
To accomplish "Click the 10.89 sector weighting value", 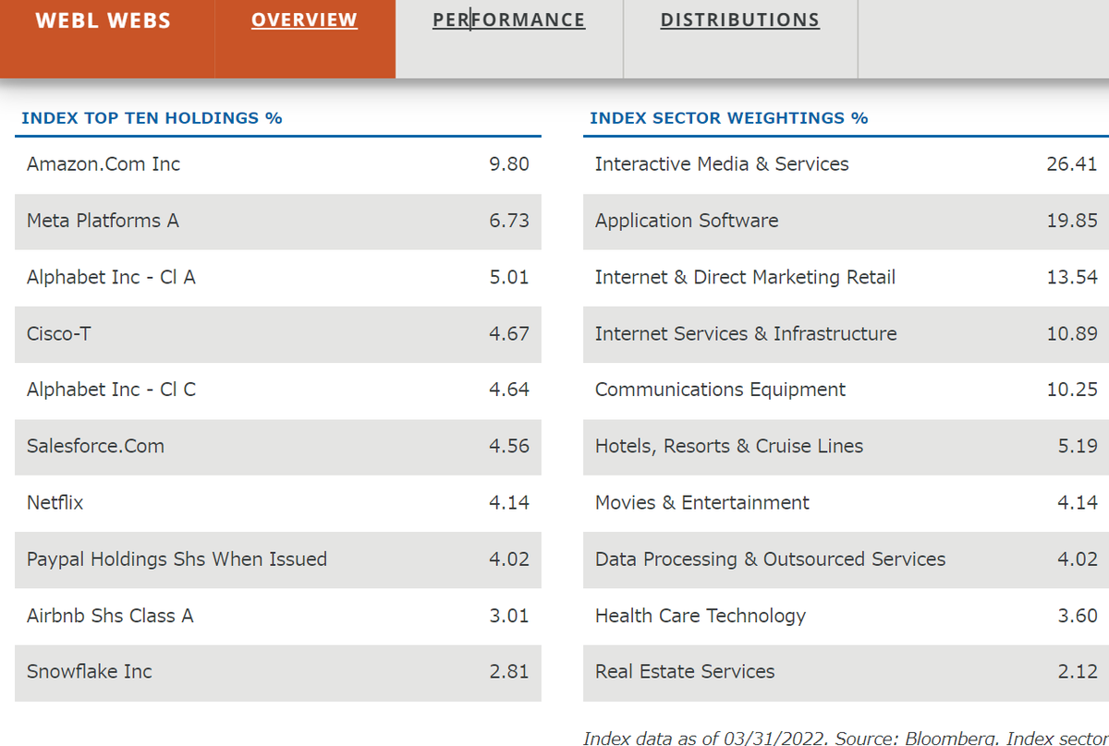I will click(1072, 333).
